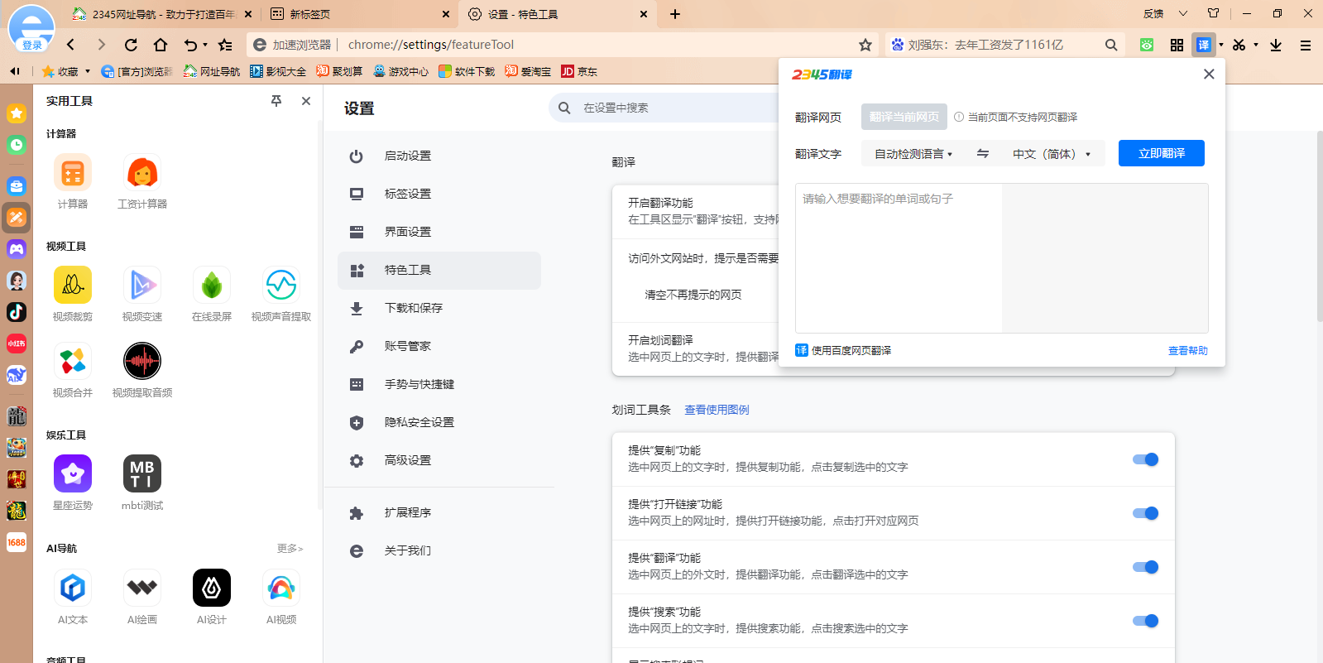This screenshot has width=1323, height=663.
Task: Turn off the 提供"搜索"功能 switch
Action: coord(1145,621)
